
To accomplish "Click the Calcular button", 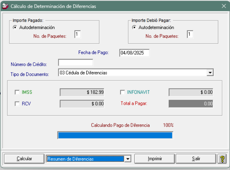I will (x=24, y=159).
